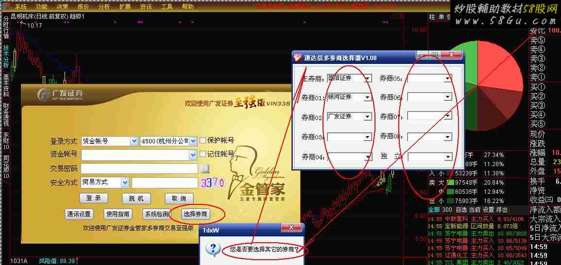Click the 柱 tab above pie chart
Viewport: 561px width, 265px height.
pyautogui.click(x=432, y=17)
